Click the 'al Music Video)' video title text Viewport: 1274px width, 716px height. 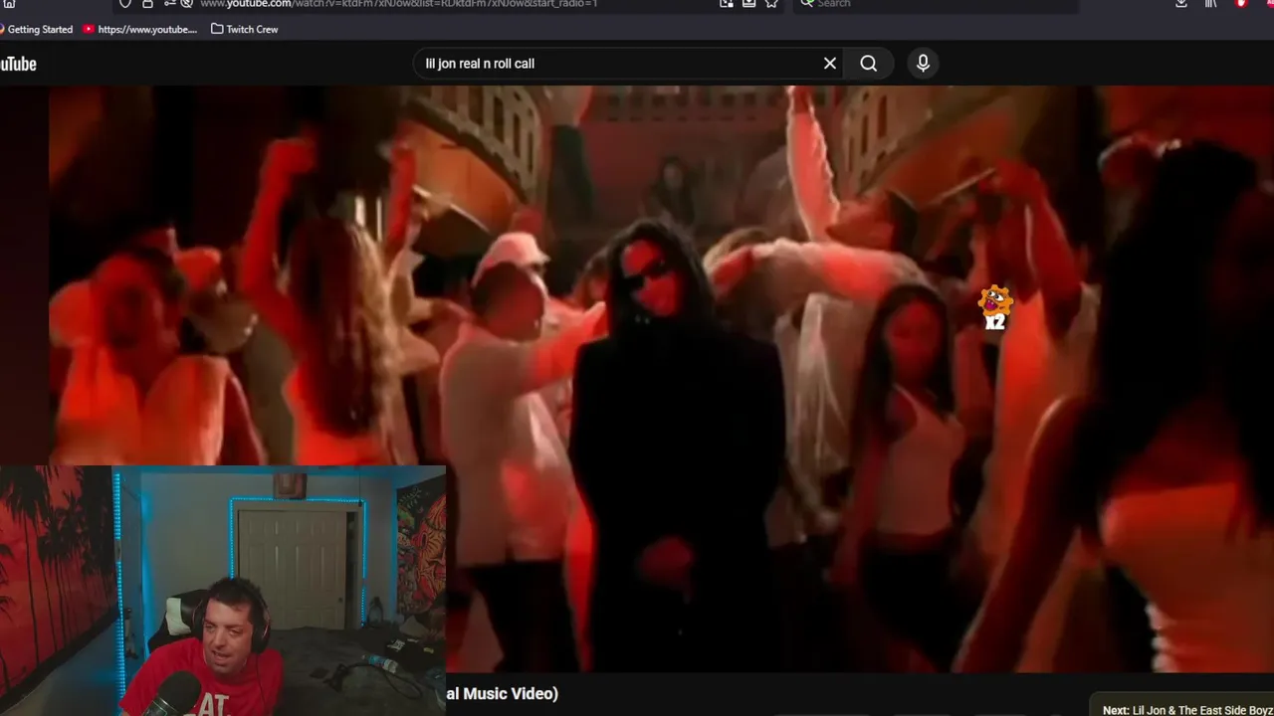pyautogui.click(x=502, y=694)
